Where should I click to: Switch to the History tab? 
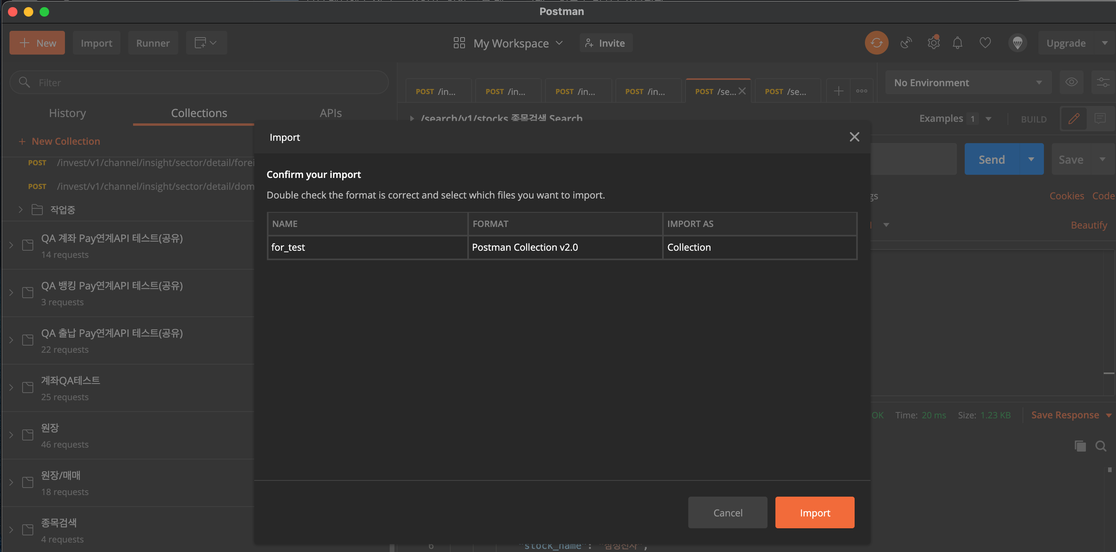[67, 113]
